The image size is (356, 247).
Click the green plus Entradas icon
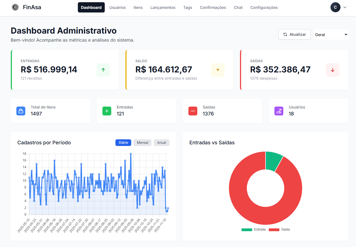click(107, 111)
